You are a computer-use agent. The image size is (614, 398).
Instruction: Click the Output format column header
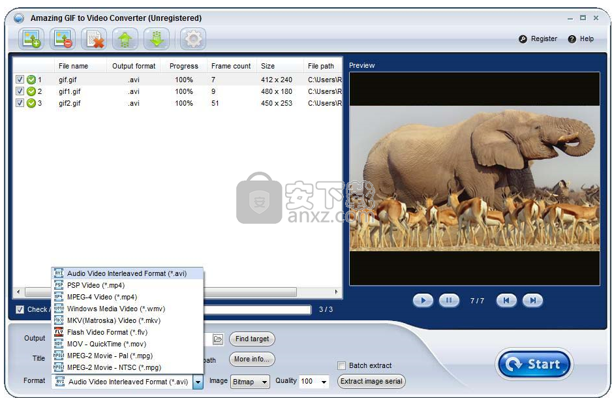[134, 66]
